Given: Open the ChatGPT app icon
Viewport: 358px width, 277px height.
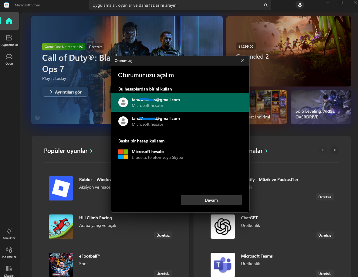Looking at the screenshot, I should pos(223,227).
